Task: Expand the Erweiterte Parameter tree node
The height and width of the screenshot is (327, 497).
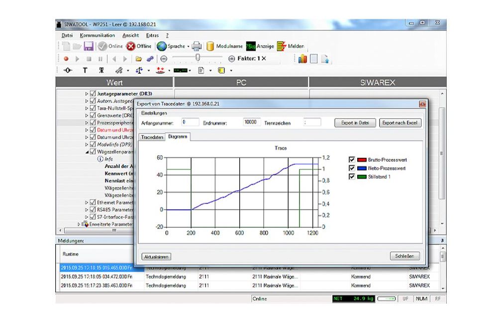Action: (79, 224)
